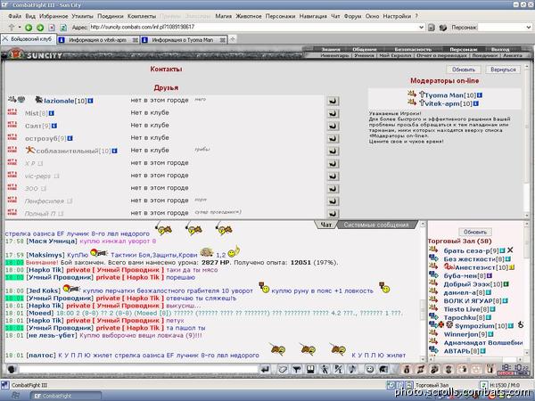This screenshot has height=401, width=535.
Task: Open the Поединки menu
Action: click(x=111, y=16)
